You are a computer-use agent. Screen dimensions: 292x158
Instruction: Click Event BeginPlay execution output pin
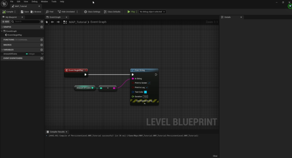pyautogui.click(x=85, y=75)
